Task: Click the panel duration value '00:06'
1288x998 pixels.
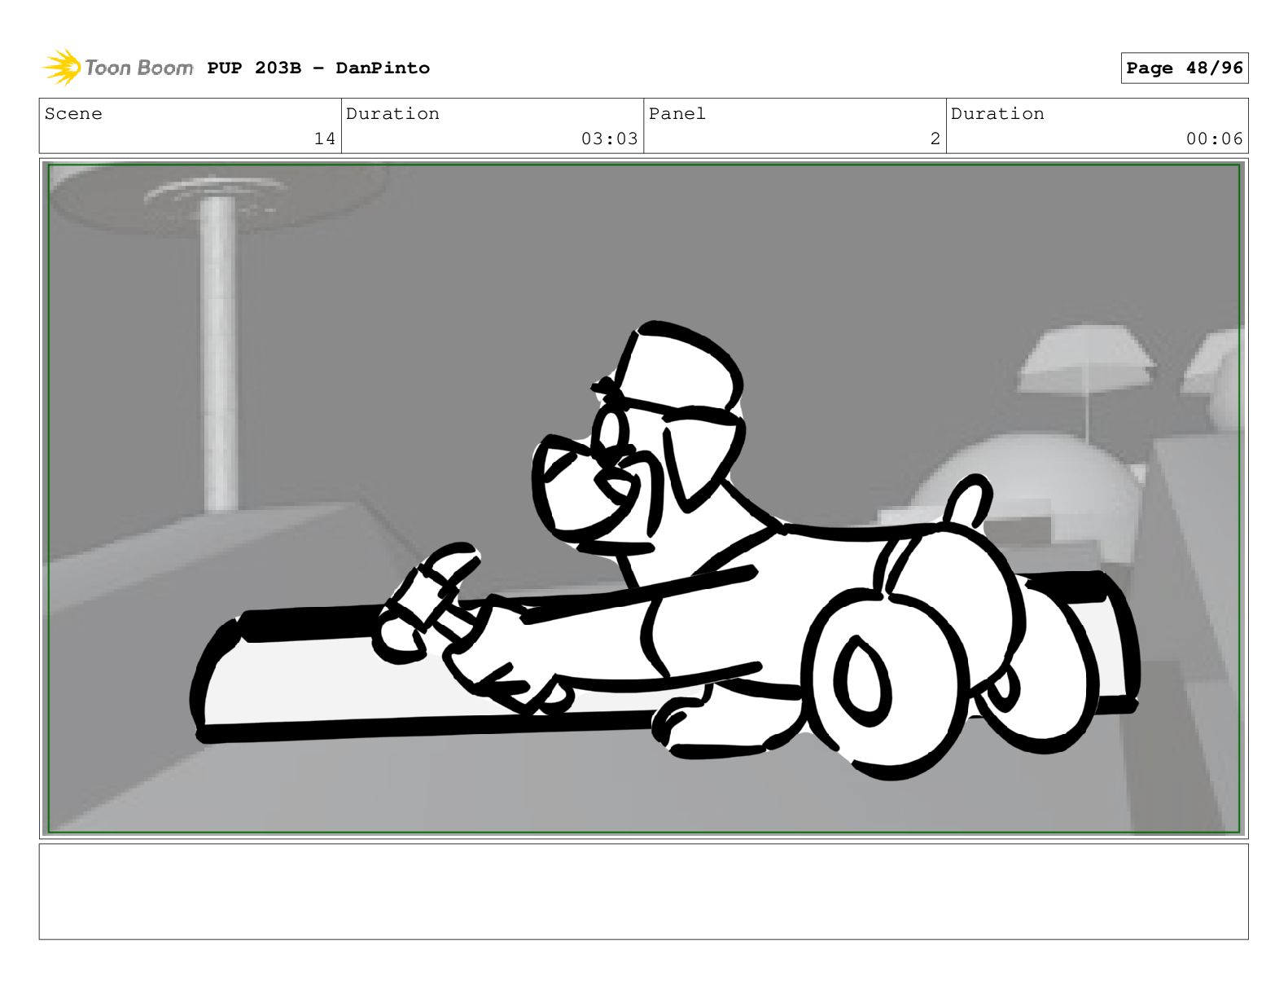Action: coord(1215,139)
